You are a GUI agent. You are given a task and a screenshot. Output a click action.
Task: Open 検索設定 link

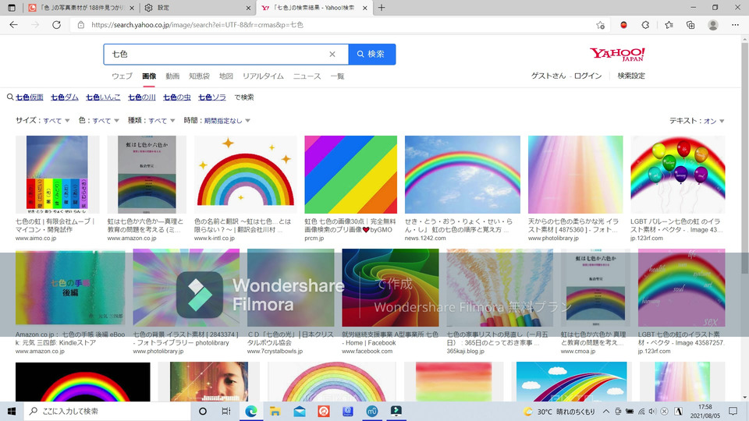point(631,76)
